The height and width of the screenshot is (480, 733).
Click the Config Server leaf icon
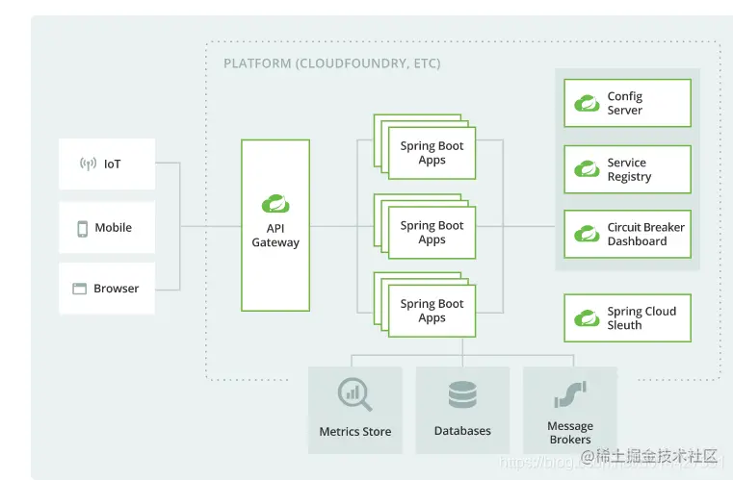[x=587, y=103]
